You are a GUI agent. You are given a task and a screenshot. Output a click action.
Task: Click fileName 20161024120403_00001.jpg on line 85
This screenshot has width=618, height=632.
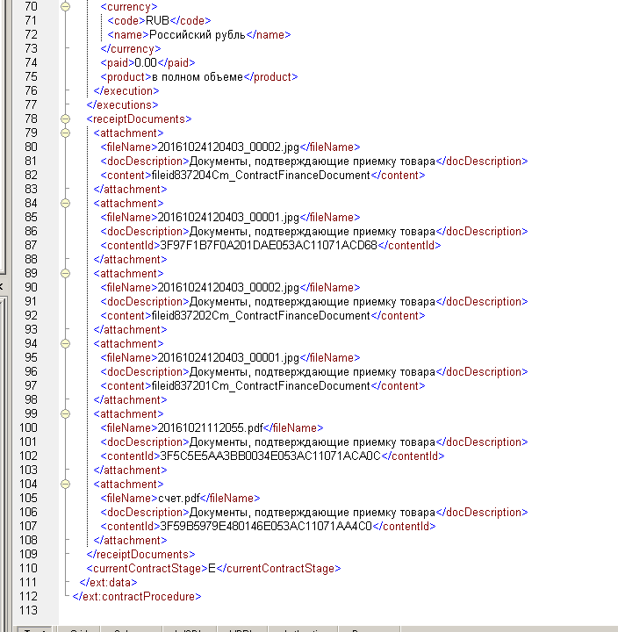click(228, 218)
